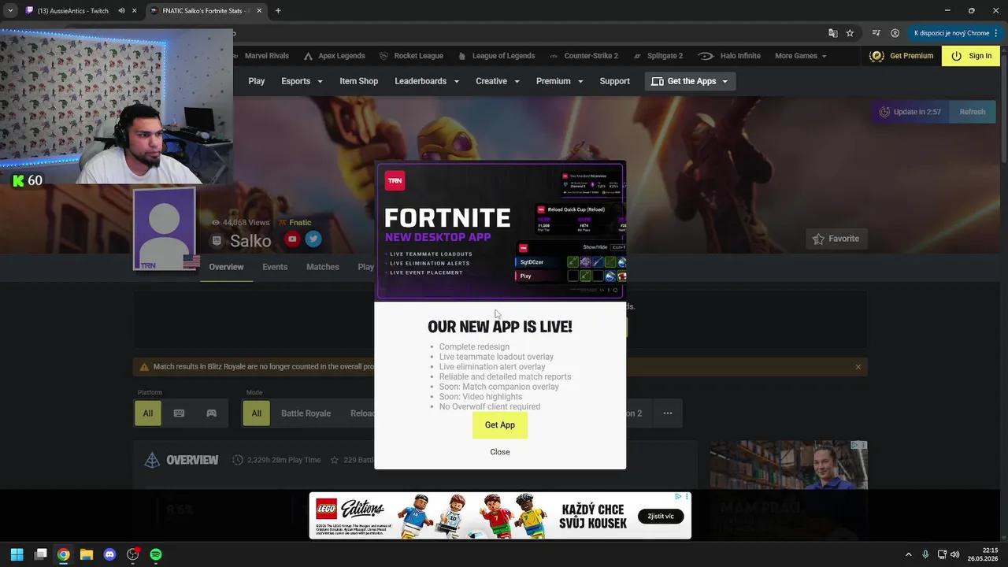Open Chrome media controls icon
Viewport: 1008px width, 567px height.
(x=876, y=33)
